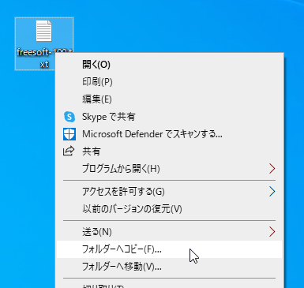This screenshot has width=304, height=288.
Task: Select 編集(E) in the context menu
Action: pyautogui.click(x=169, y=99)
